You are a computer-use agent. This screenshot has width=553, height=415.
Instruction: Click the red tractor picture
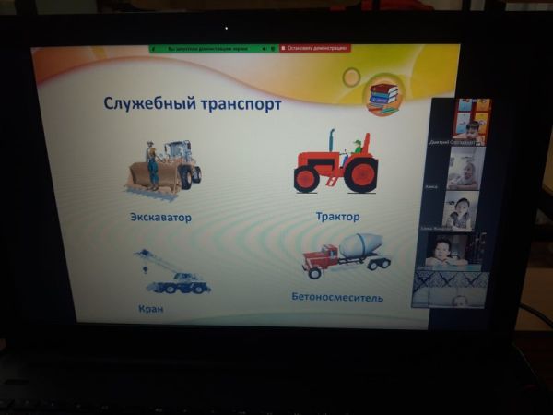335,162
